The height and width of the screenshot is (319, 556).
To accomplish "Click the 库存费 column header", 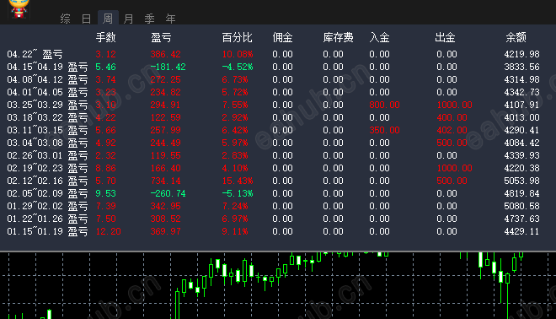I will [x=338, y=37].
